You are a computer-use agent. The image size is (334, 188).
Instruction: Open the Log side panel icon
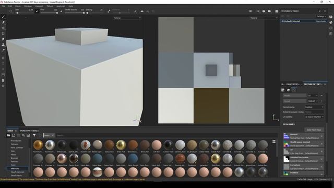click(x=331, y=33)
